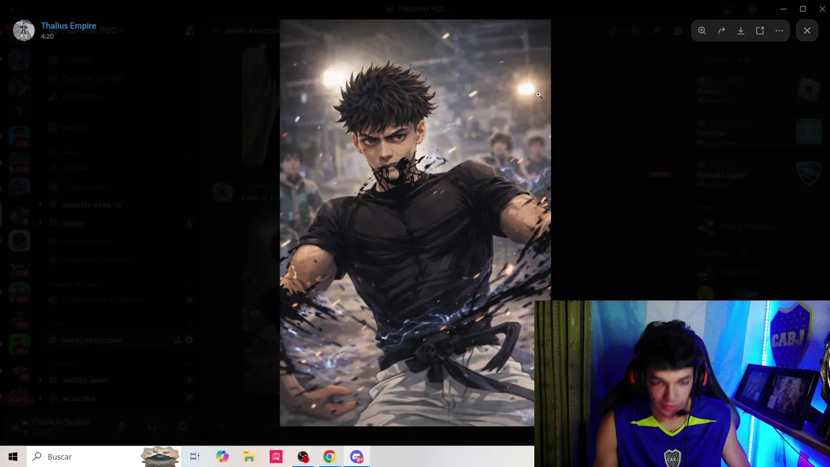Image resolution: width=830 pixels, height=467 pixels.
Task: Click the Thalius Empire avatar
Action: click(24, 30)
